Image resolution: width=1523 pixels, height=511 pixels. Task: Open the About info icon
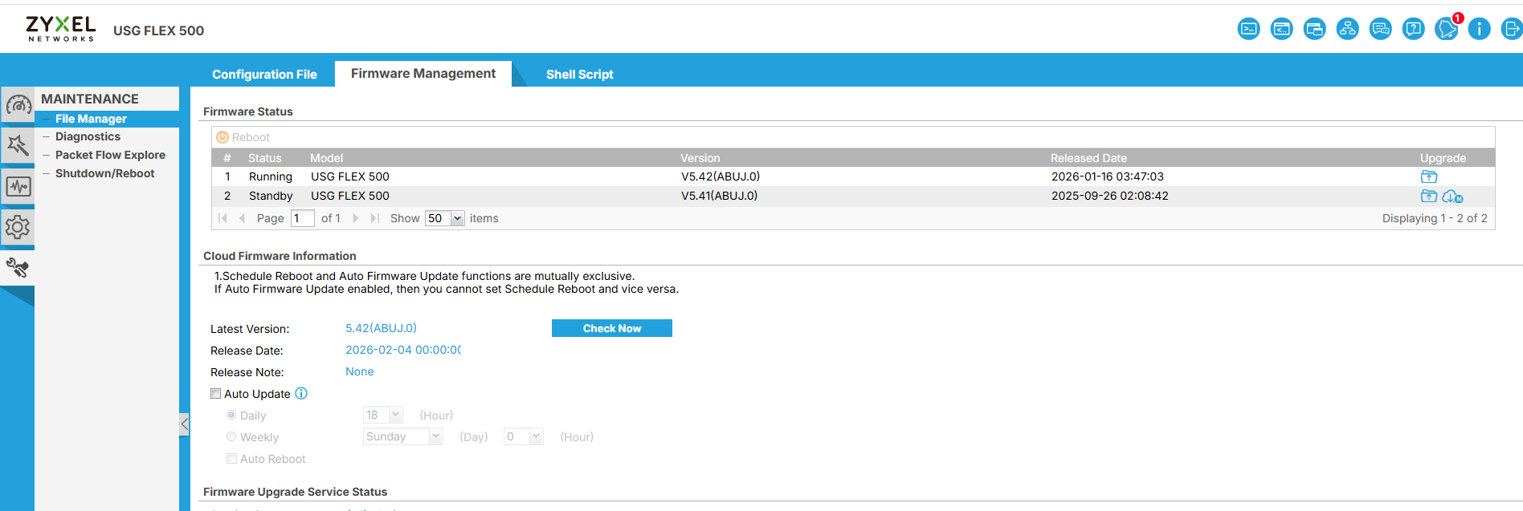[x=1479, y=30]
